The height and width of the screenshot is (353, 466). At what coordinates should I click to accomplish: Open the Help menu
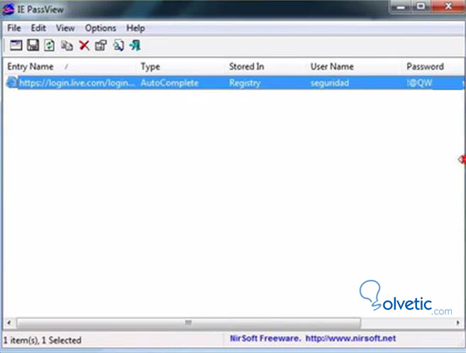pyautogui.click(x=136, y=28)
